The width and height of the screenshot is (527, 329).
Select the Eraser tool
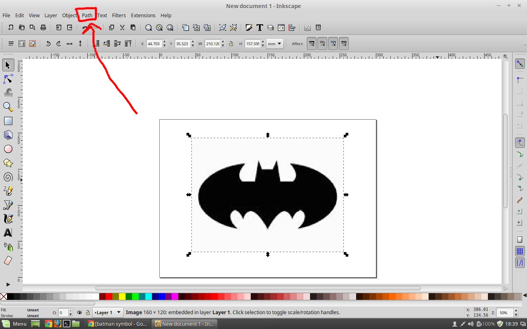pos(8,261)
